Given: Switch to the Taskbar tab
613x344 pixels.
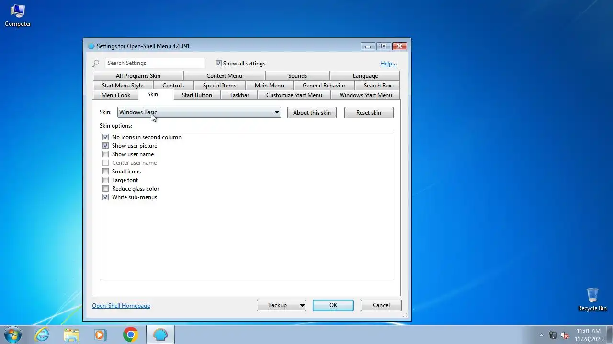Looking at the screenshot, I should click(x=239, y=95).
